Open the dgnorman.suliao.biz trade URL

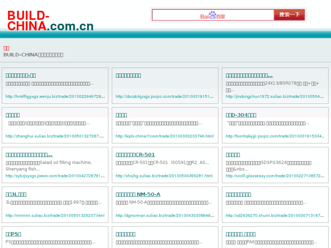pos(165,216)
